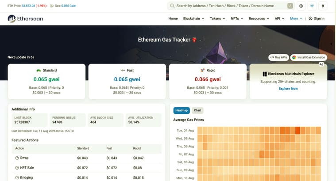Click the Standard car icon

click(39, 70)
